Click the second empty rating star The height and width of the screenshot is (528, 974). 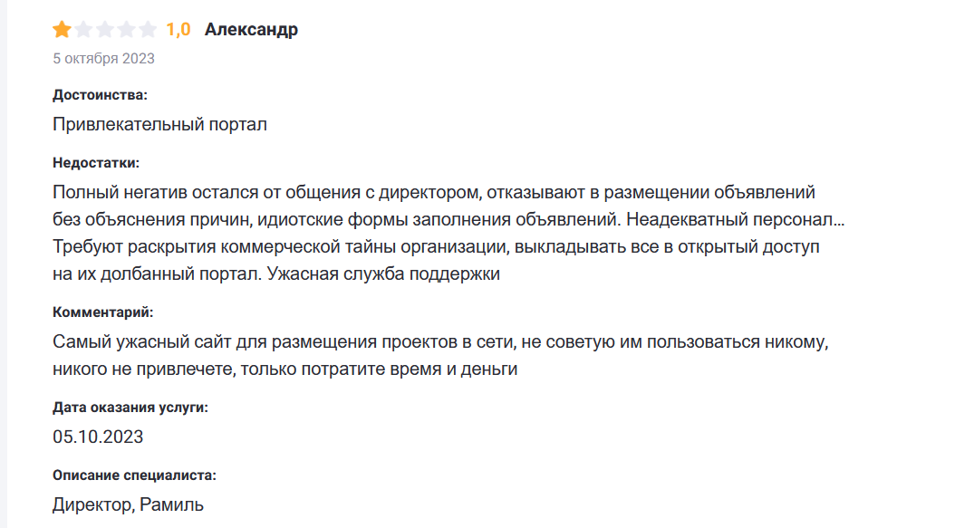point(83,30)
